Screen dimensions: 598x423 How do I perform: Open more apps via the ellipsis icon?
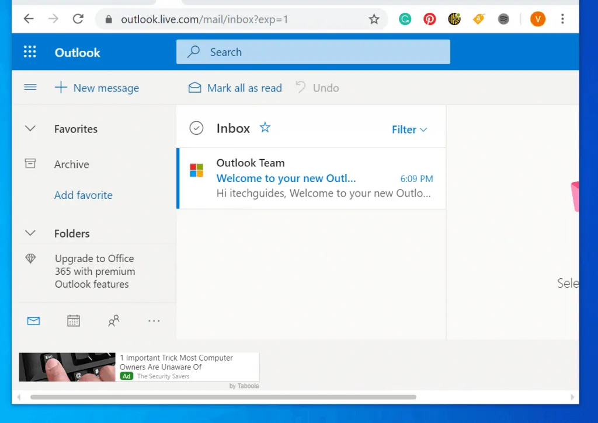[154, 320]
